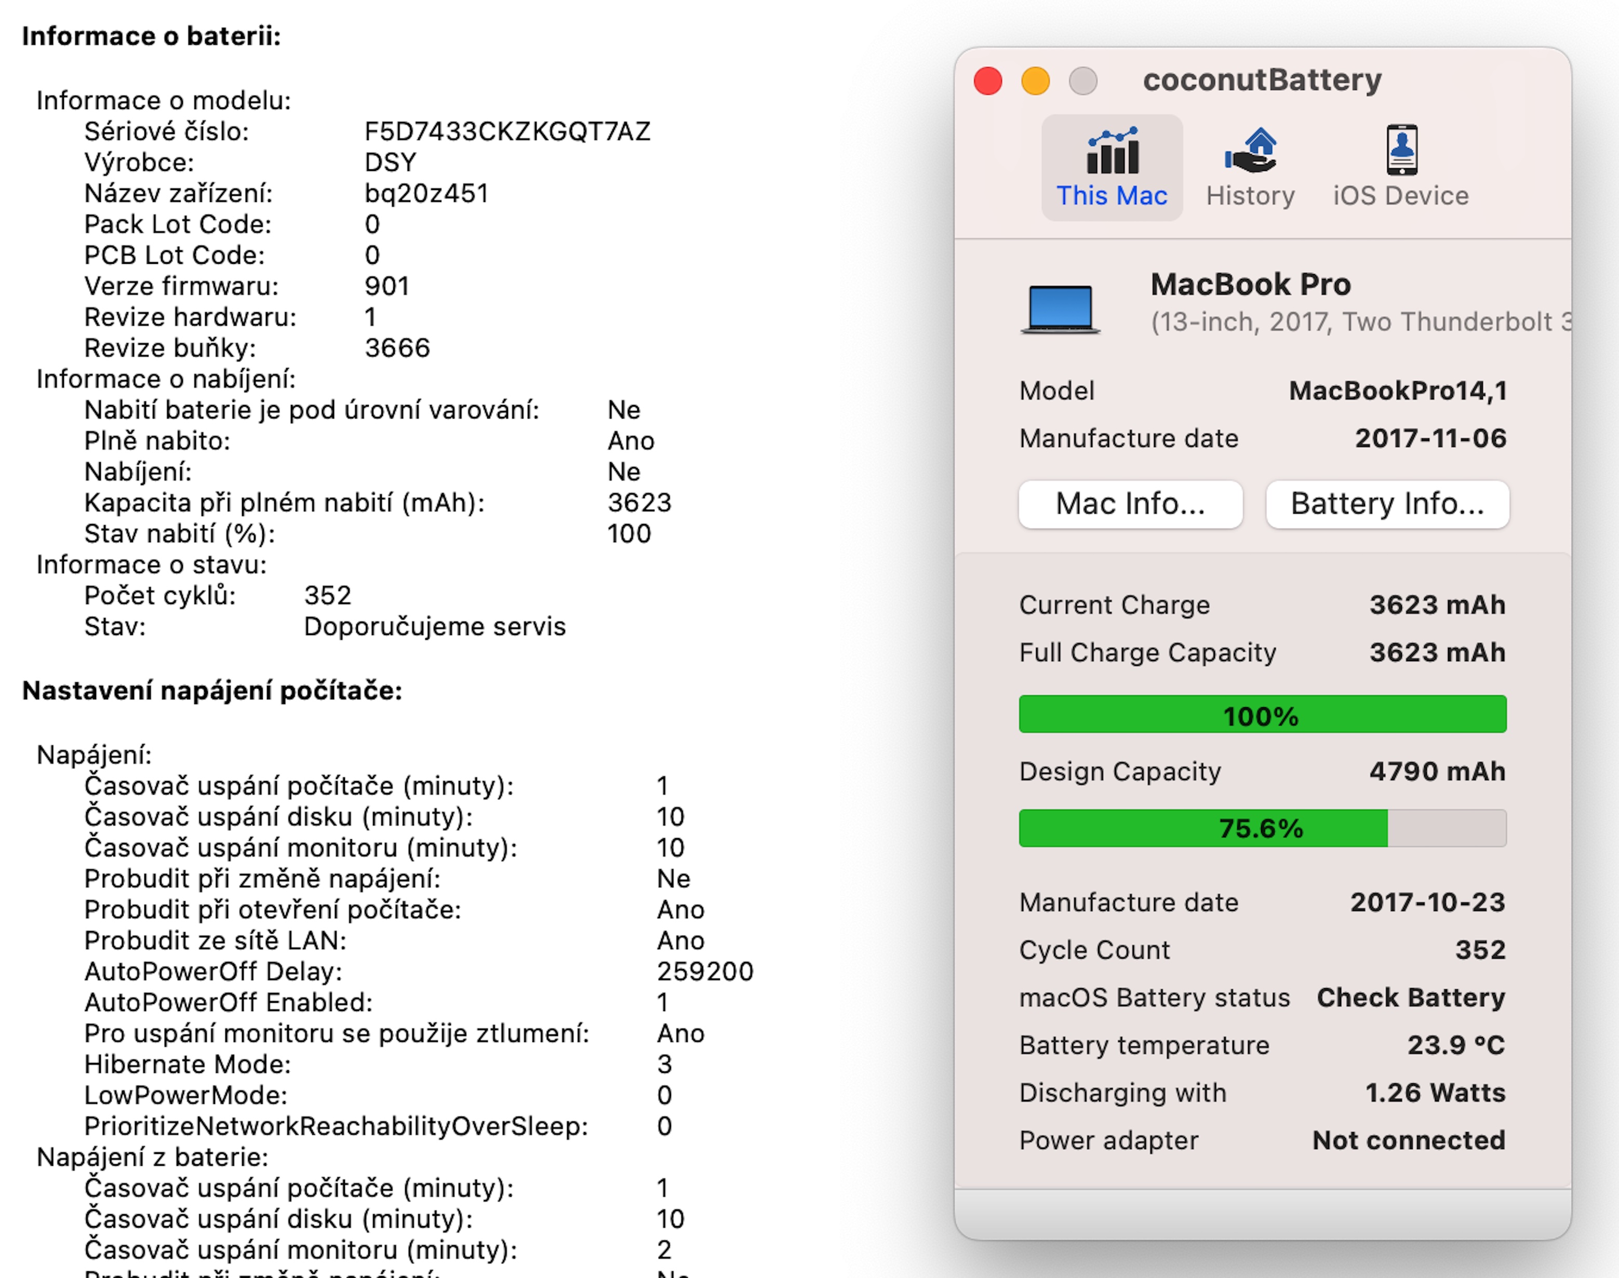The image size is (1619, 1278).
Task: Click the serial number F5D7433CKZKGQT7AZ
Action: pos(507,132)
